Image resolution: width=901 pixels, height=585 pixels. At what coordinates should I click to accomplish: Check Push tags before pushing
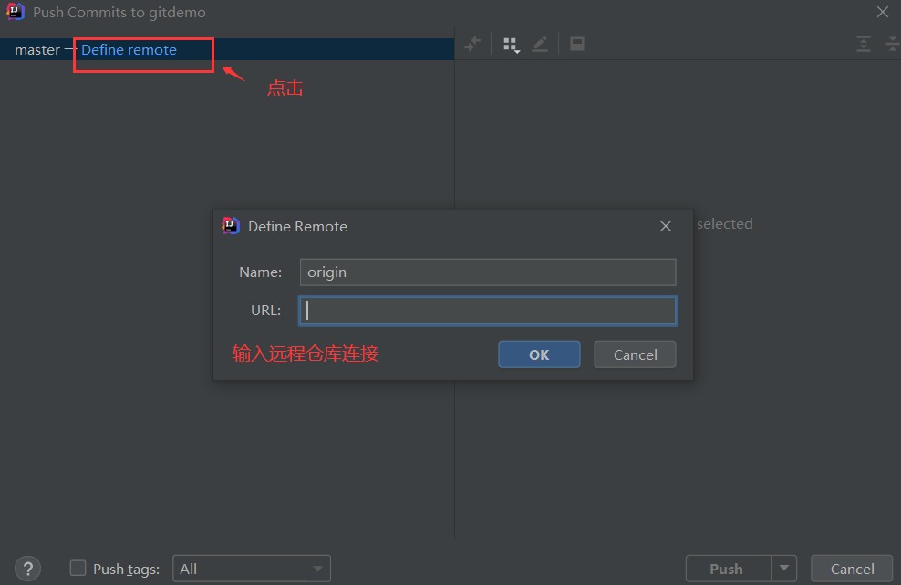[x=78, y=568]
